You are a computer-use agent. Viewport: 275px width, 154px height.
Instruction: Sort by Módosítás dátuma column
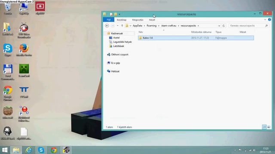click(201, 32)
